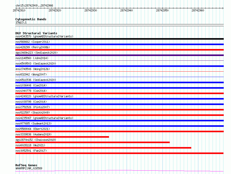Viewport: 231px width, 174px height.
Task: Open the nsv5589064 (Ebert2021) label
Action: coord(33,129)
